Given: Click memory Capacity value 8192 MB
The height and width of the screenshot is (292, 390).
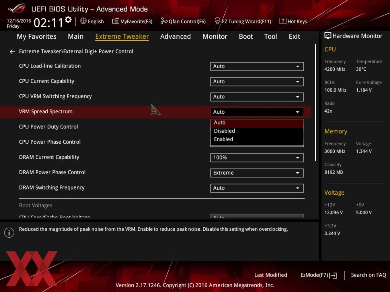Looking at the screenshot, I should tap(334, 172).
